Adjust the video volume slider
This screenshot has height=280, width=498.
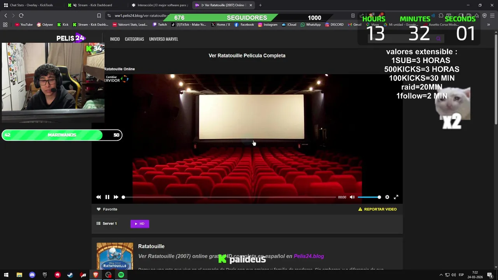point(369,197)
